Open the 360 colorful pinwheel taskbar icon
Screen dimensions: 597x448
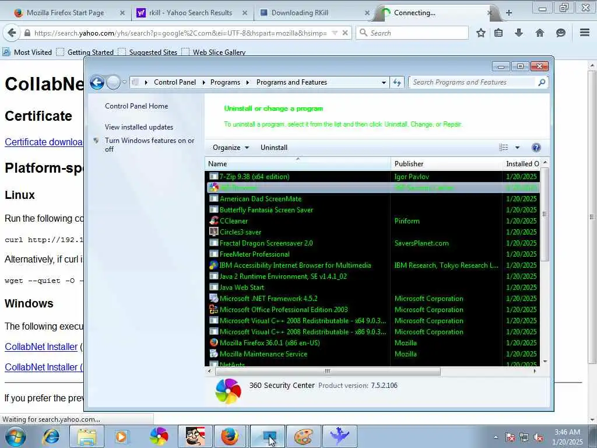click(x=159, y=436)
